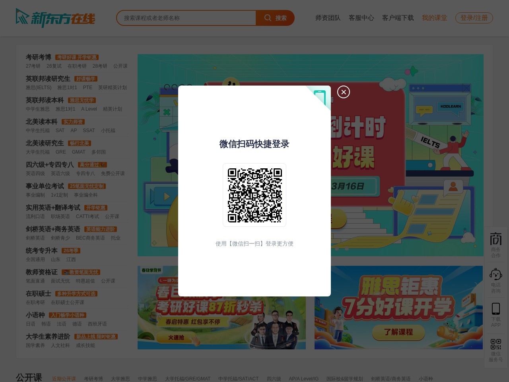Click inside the course search input field
The image size is (509, 382).
187,18
